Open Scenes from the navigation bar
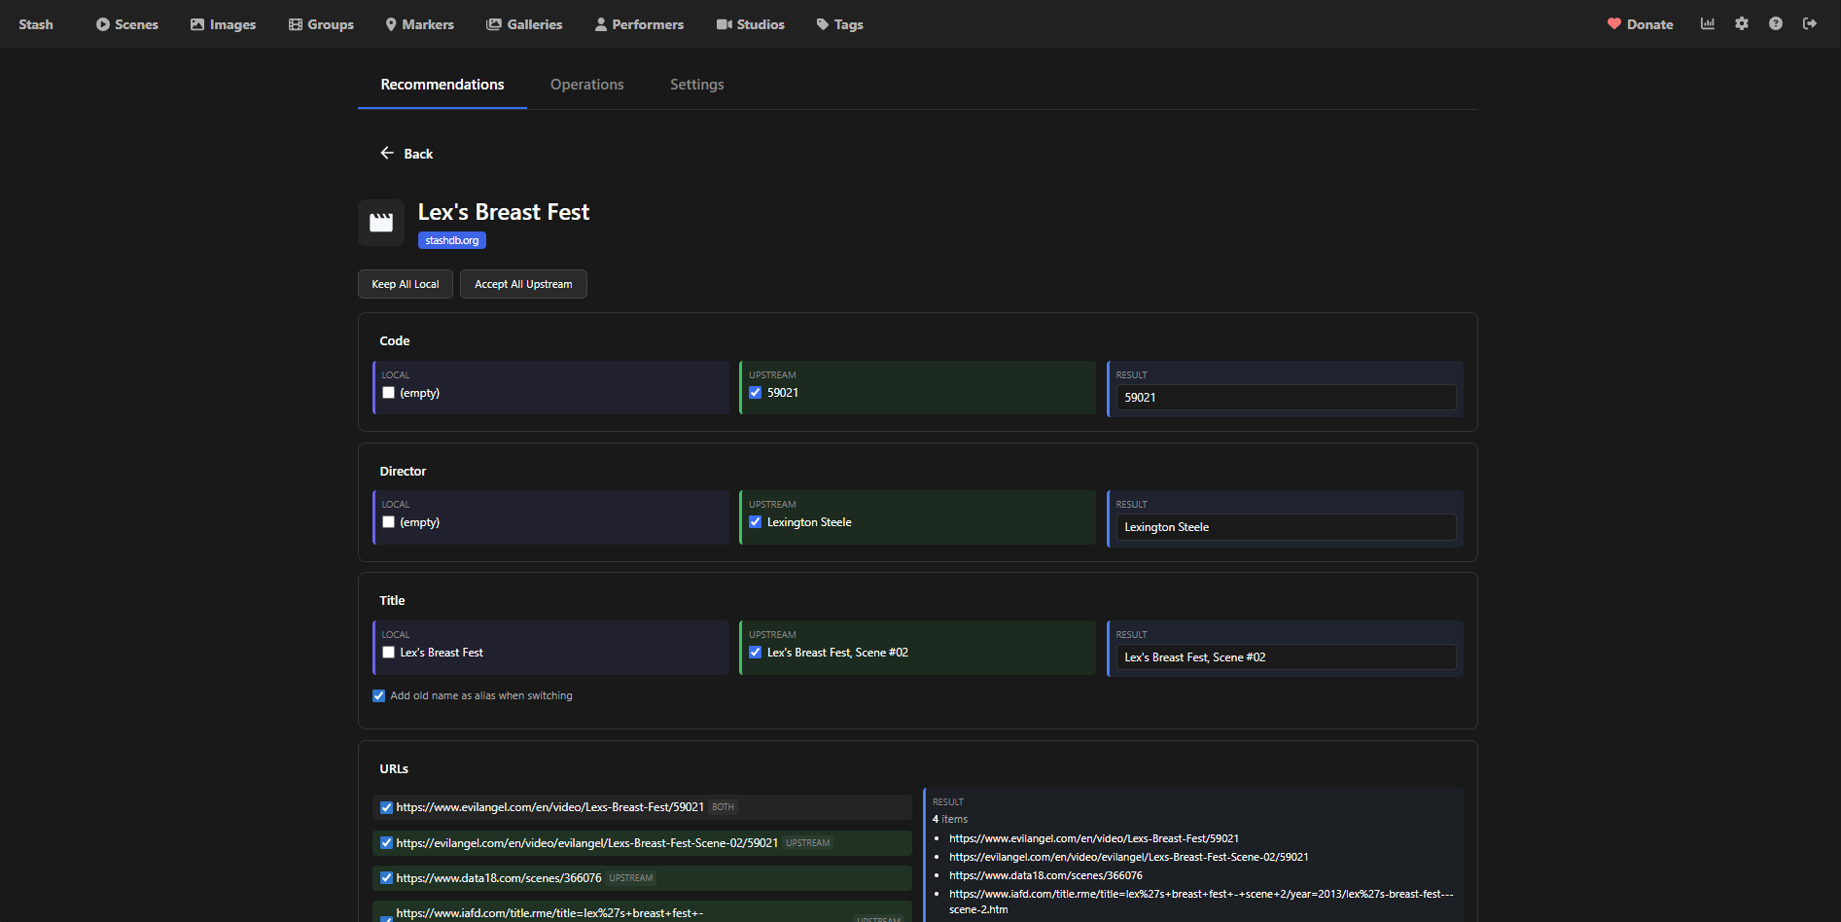The height and width of the screenshot is (922, 1841). coord(126,24)
